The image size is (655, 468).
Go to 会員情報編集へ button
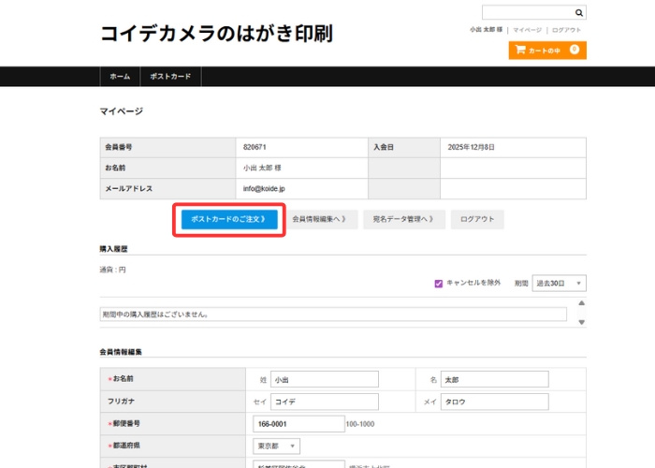(319, 219)
